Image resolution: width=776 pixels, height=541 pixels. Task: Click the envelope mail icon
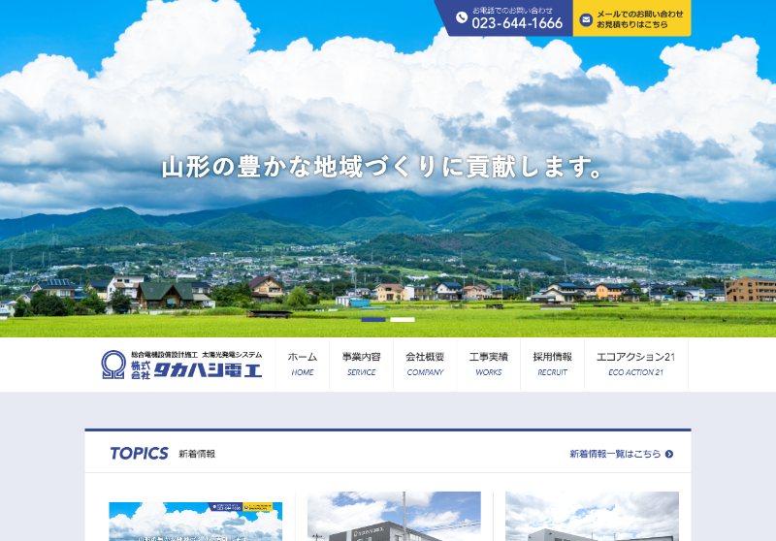point(586,19)
